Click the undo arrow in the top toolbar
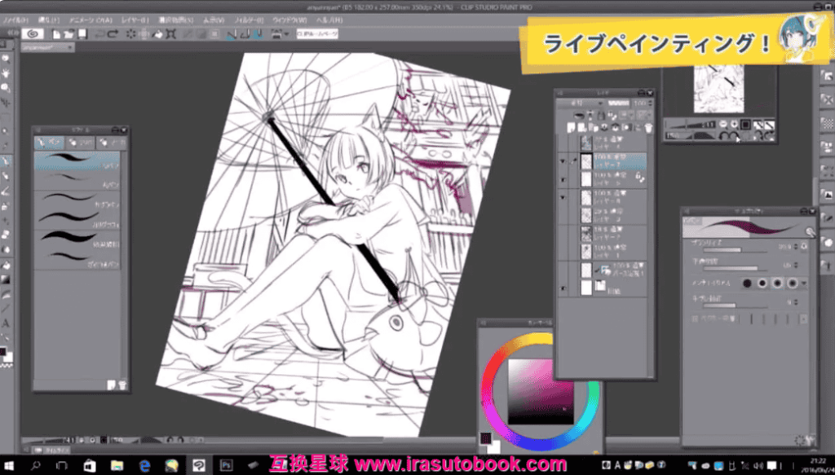 pos(99,34)
